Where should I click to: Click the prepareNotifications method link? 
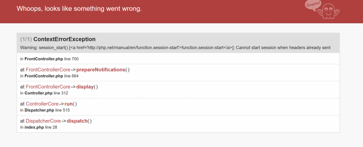tap(101, 70)
